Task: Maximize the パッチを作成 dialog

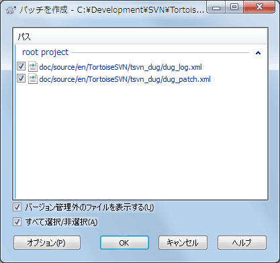Action: (234, 7)
